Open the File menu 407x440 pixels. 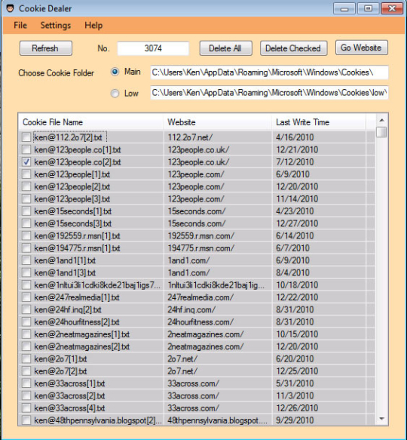click(x=20, y=25)
